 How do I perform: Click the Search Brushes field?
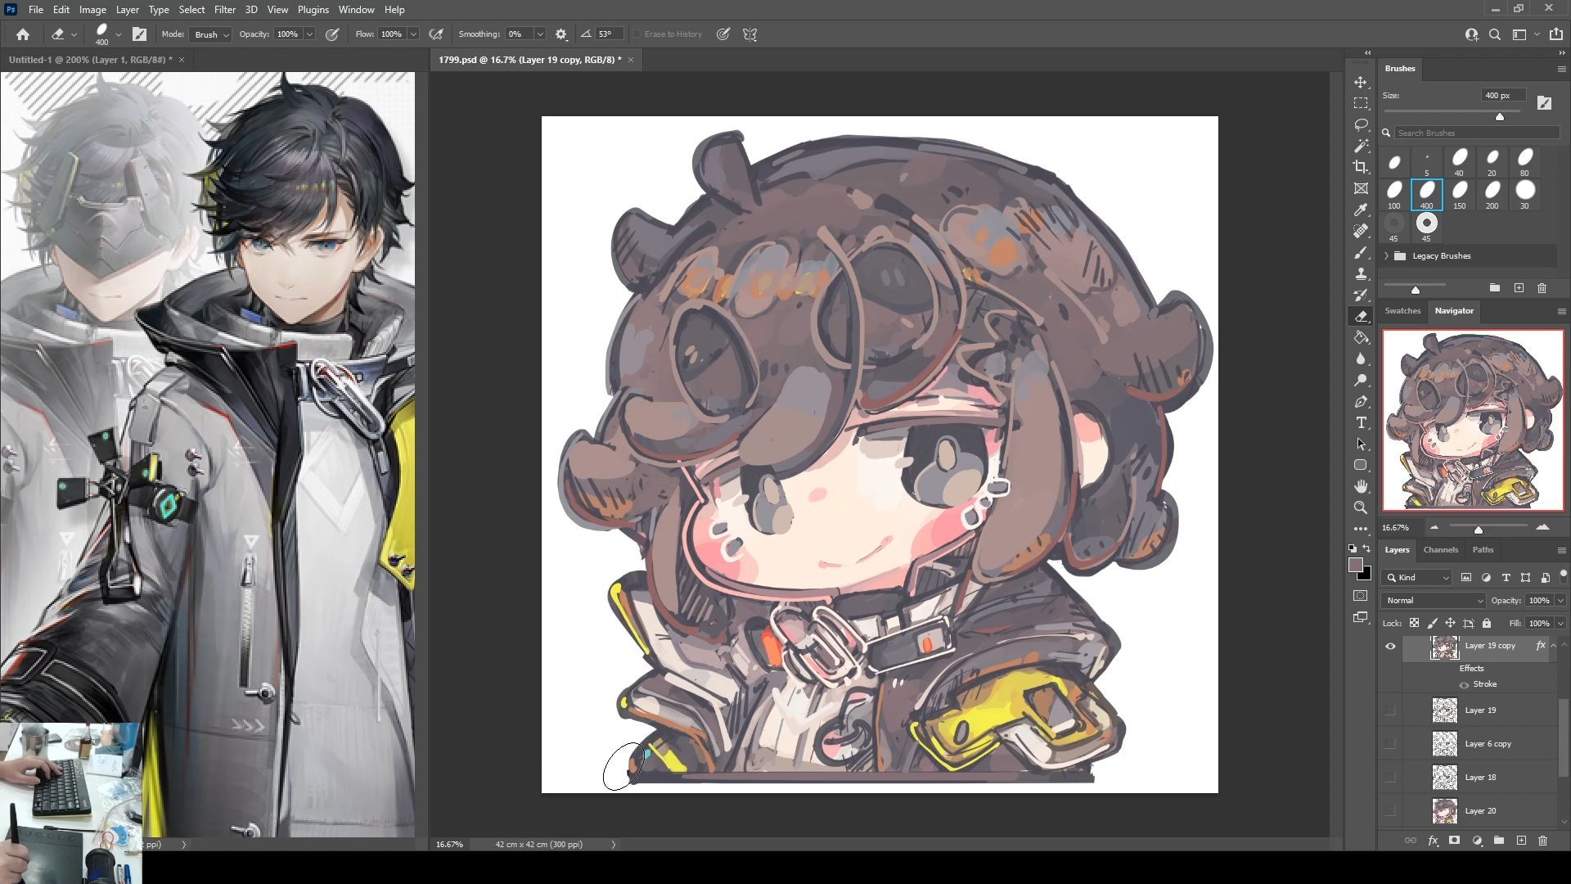pos(1477,133)
